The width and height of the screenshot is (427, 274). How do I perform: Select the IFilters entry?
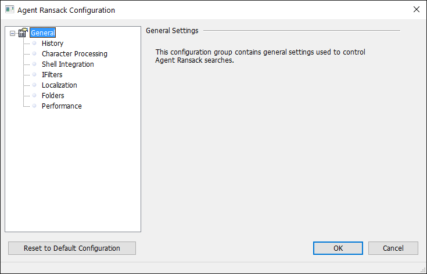(x=52, y=74)
